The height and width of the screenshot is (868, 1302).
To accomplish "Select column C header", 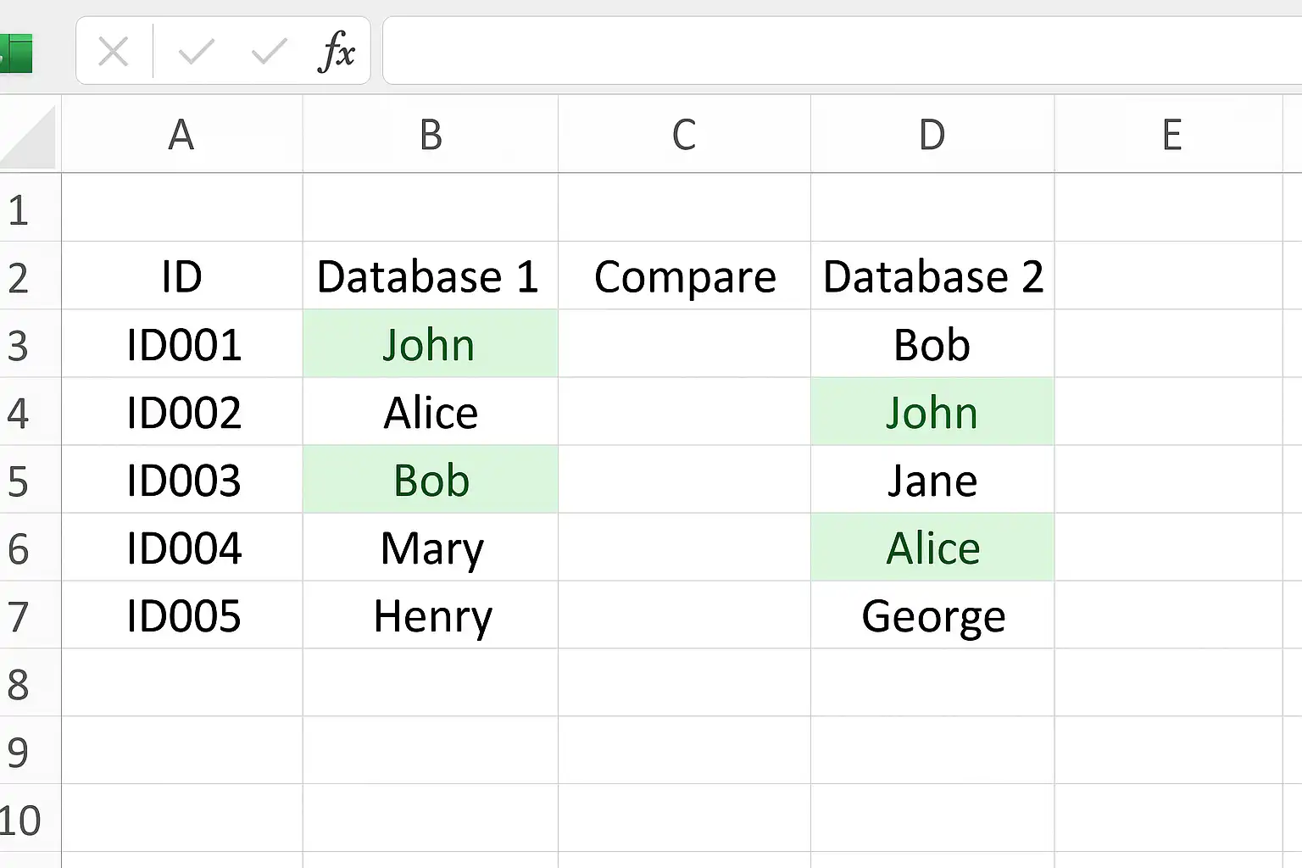I will [x=684, y=135].
